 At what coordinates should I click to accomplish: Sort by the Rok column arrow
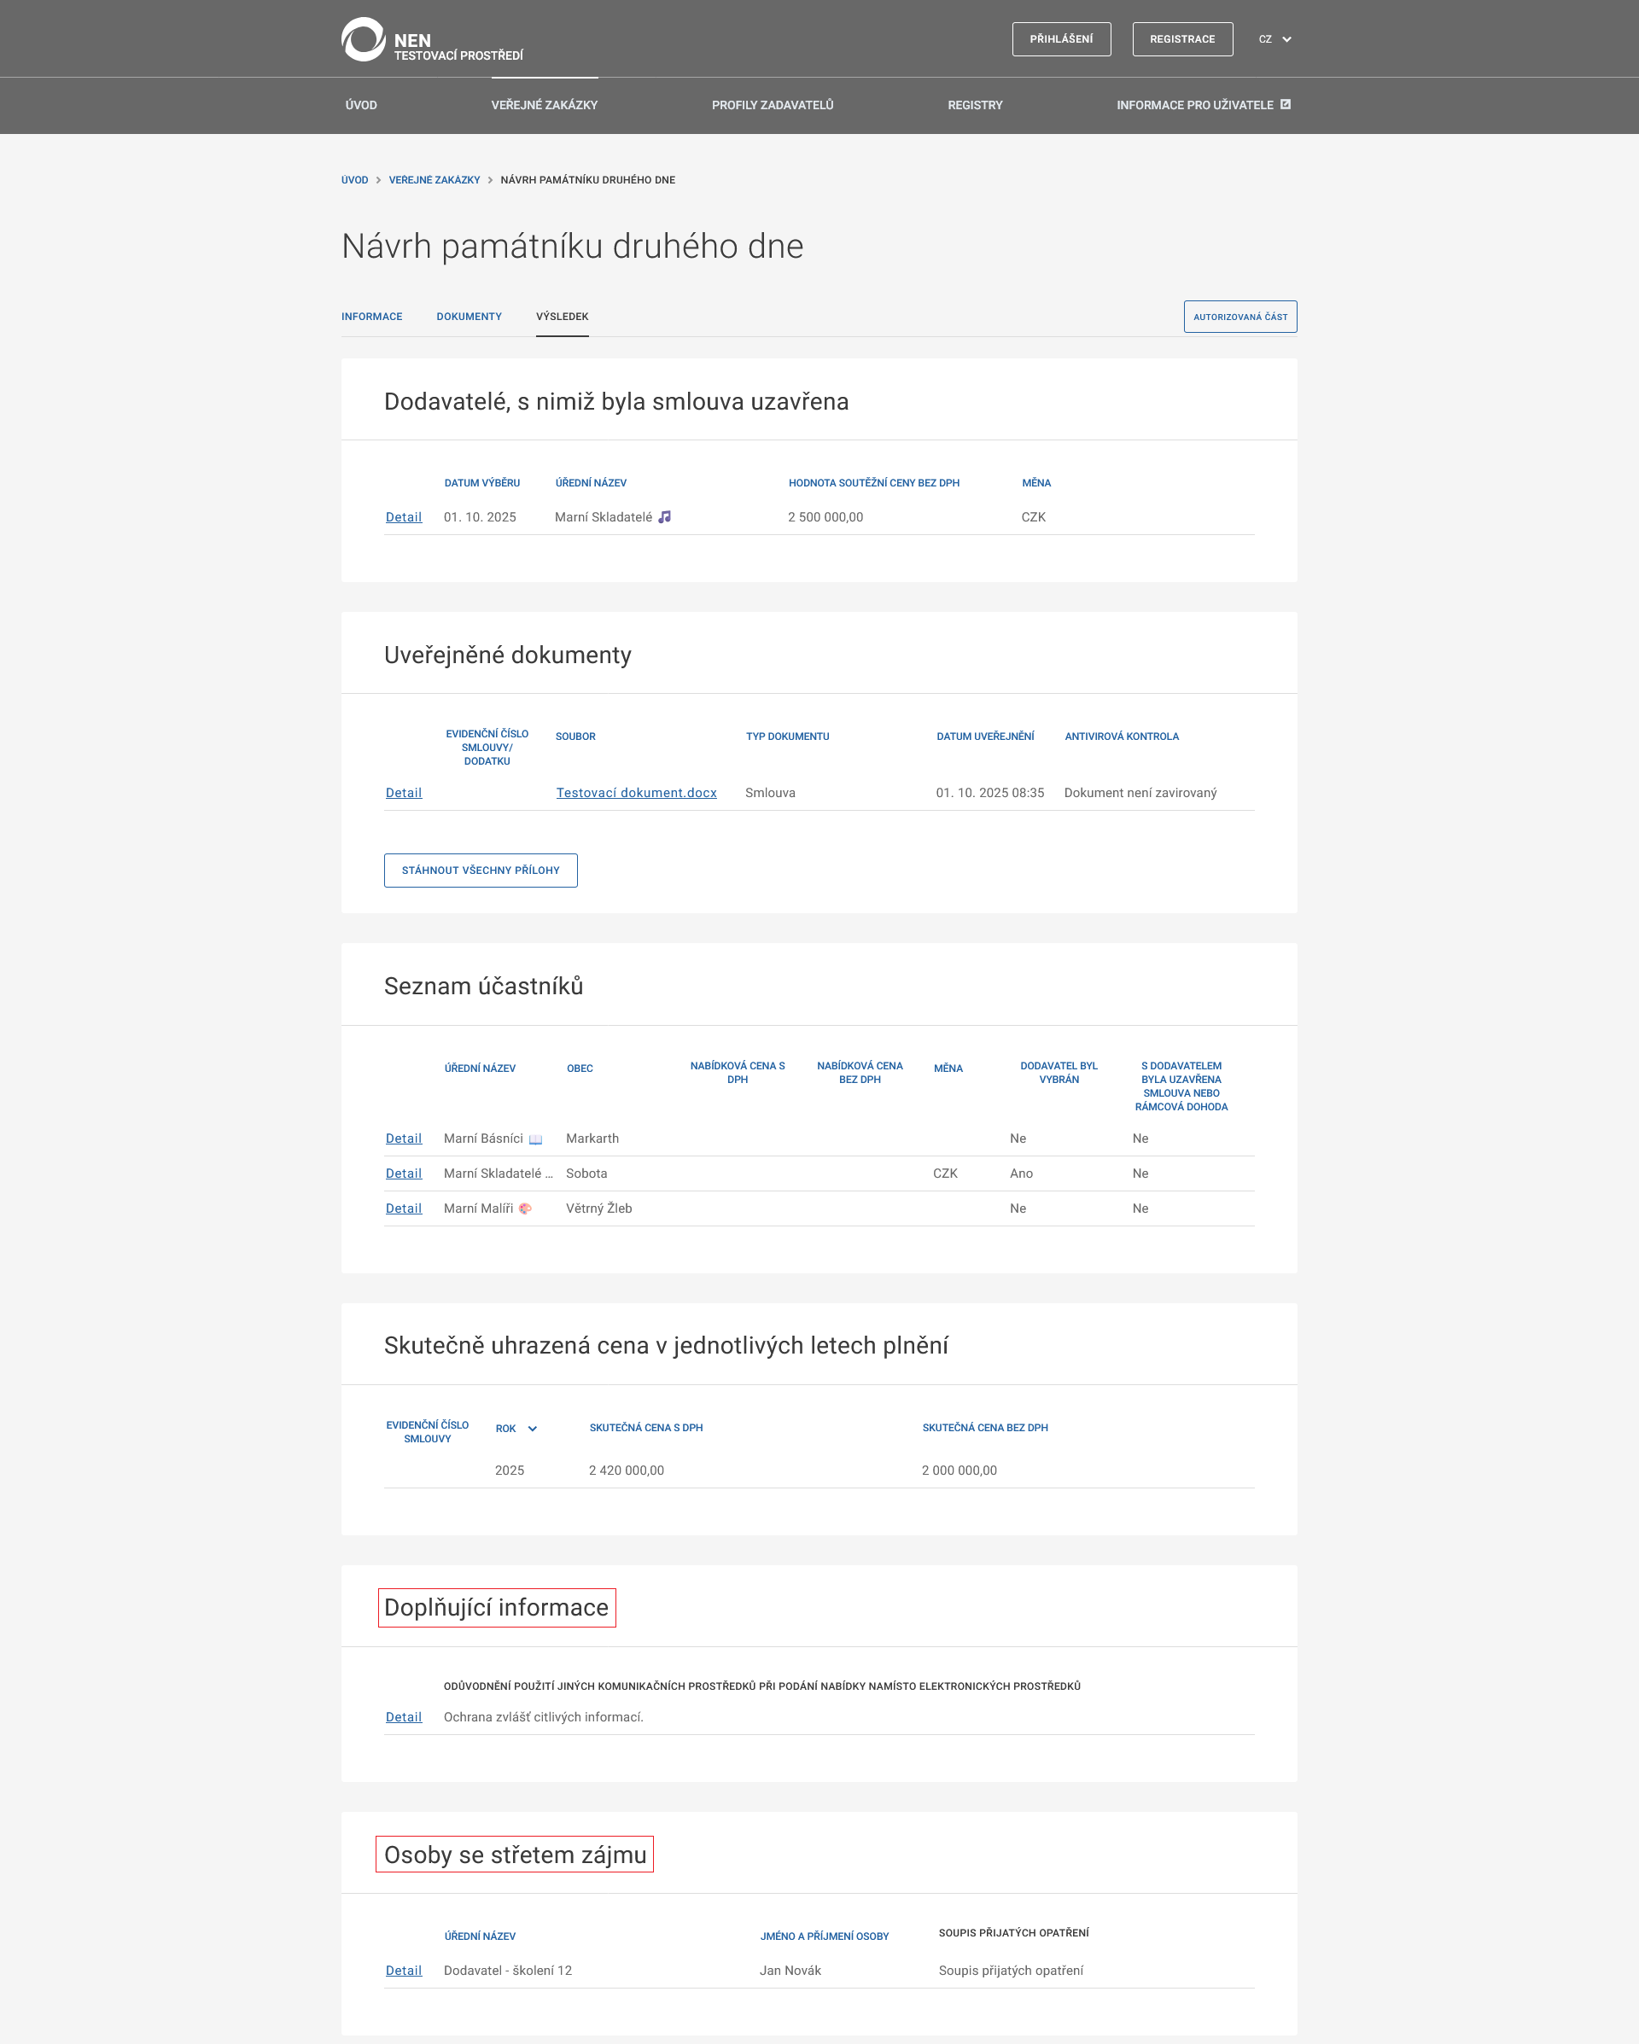[x=532, y=1429]
